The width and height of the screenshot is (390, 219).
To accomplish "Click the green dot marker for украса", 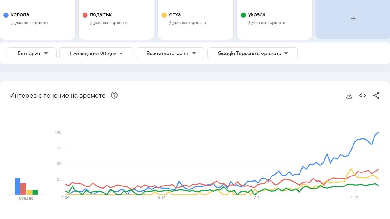I will (243, 15).
